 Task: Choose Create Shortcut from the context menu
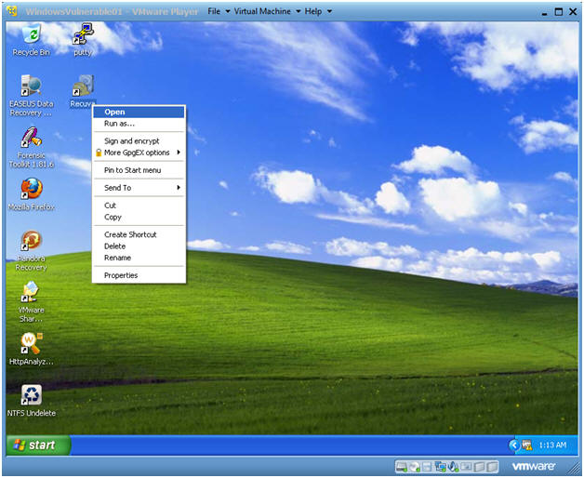[x=139, y=234]
